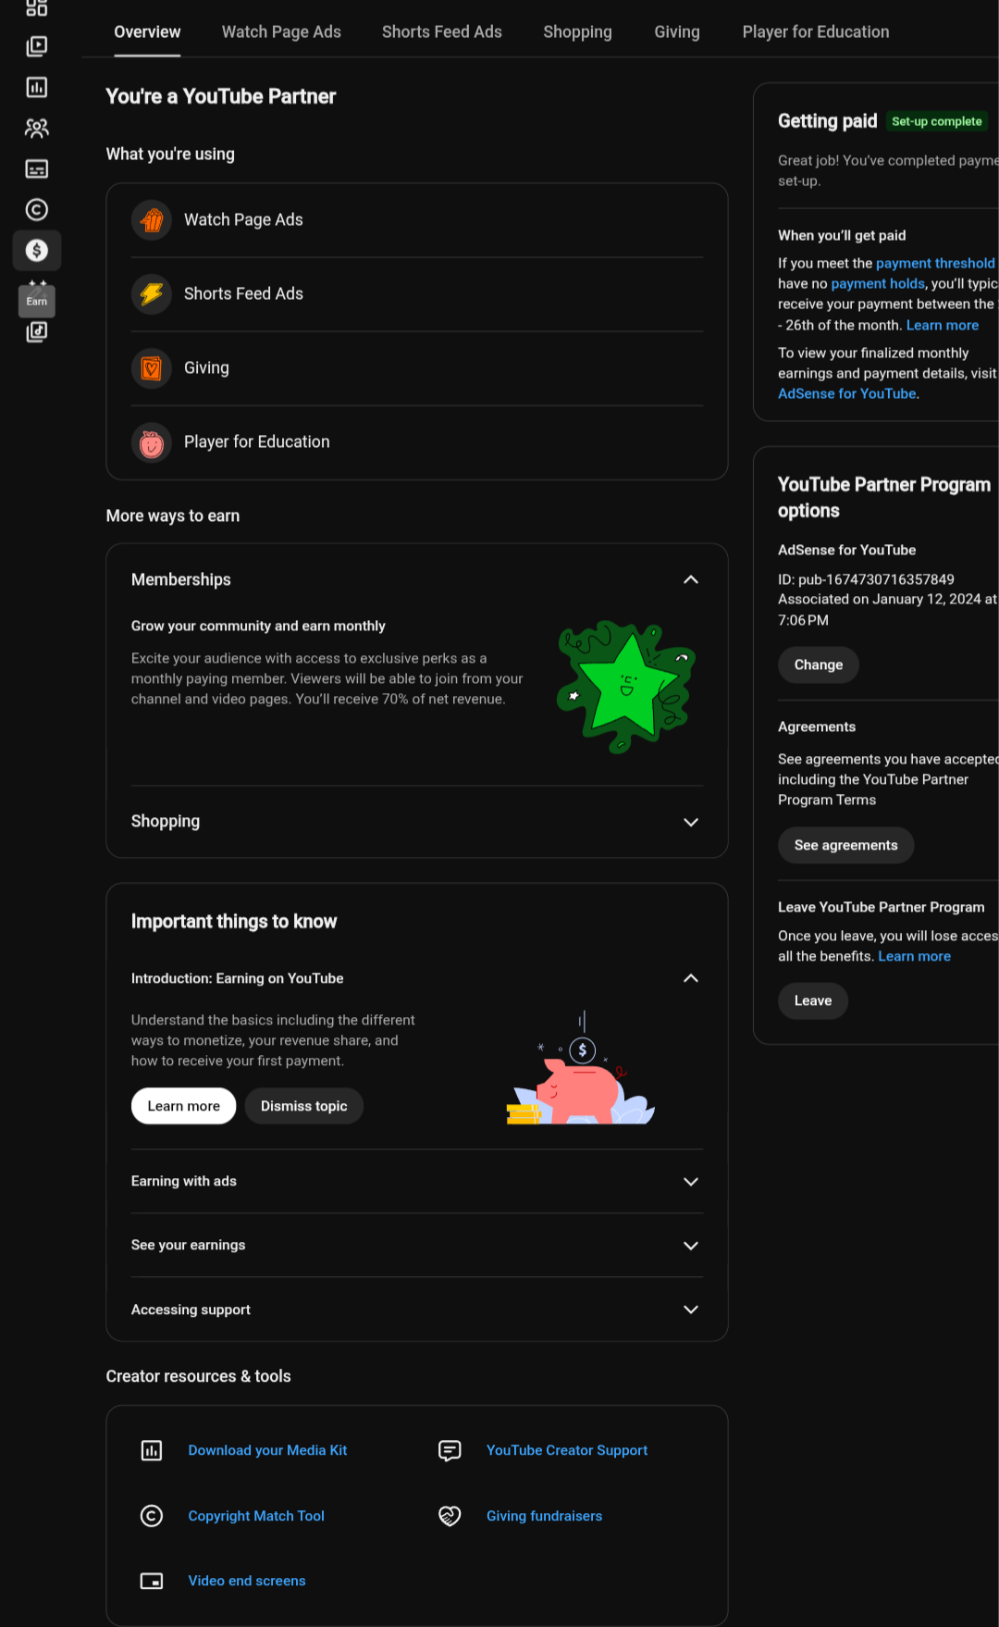Click the AdSense publisher ID text
Screen dimensions: 999x1627
tap(866, 579)
